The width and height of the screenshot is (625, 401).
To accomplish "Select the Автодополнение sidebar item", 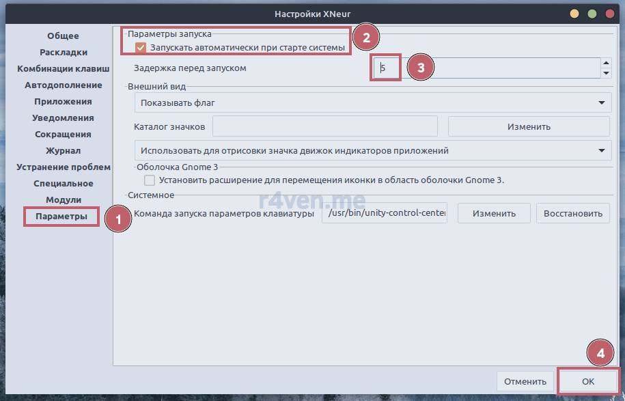I will pyautogui.click(x=63, y=85).
